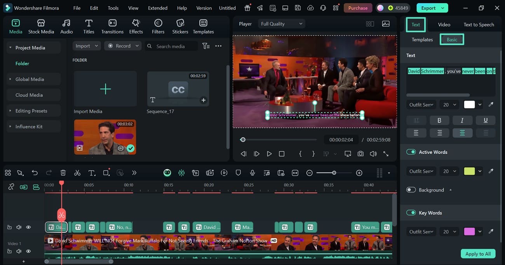
Task: Apply bold formatting to the caption text
Action: tap(439, 120)
